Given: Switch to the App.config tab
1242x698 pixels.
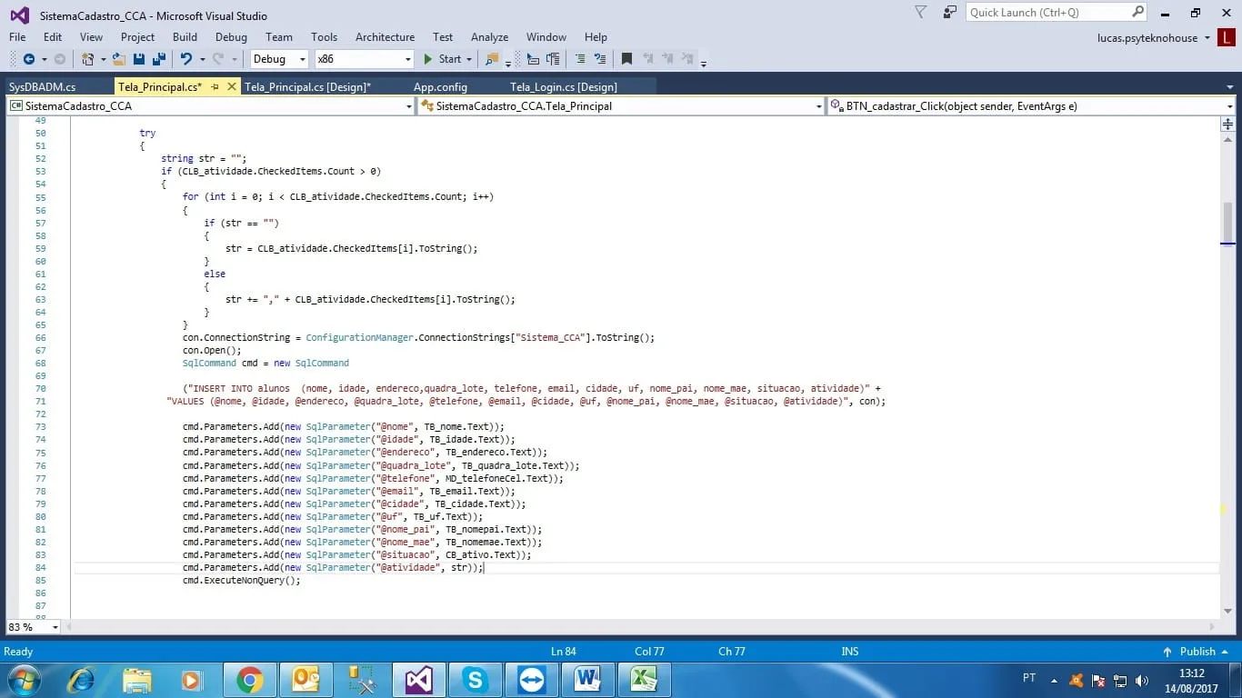Looking at the screenshot, I should pyautogui.click(x=440, y=86).
